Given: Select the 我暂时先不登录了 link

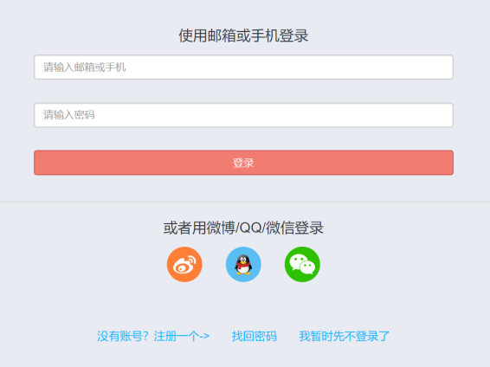Looking at the screenshot, I should click(344, 337).
